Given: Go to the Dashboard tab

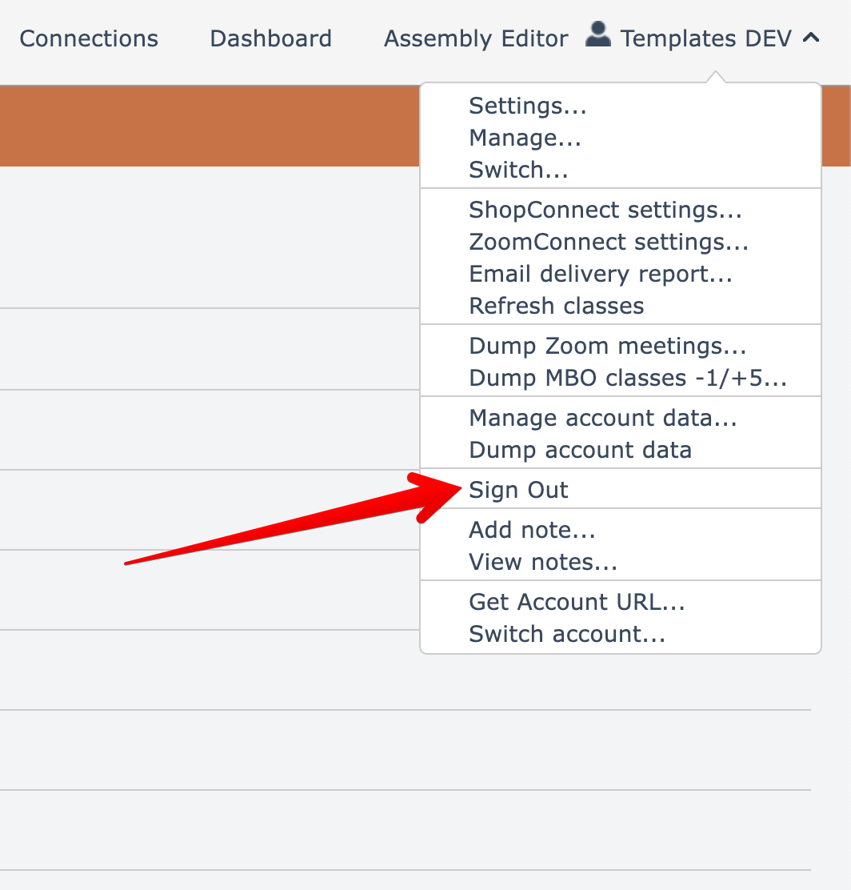Looking at the screenshot, I should coord(270,38).
